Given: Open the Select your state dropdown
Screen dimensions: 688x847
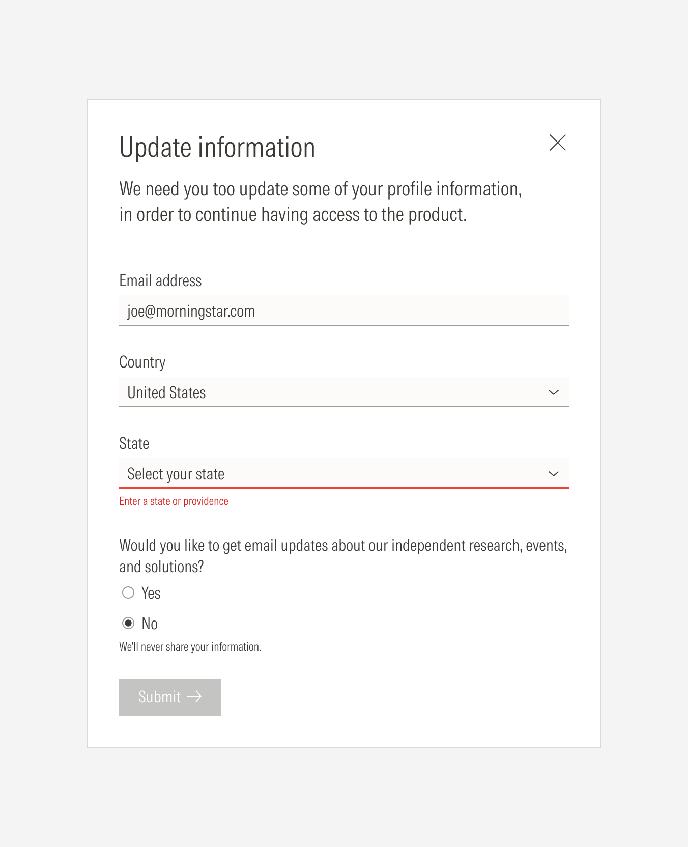Looking at the screenshot, I should [x=344, y=473].
